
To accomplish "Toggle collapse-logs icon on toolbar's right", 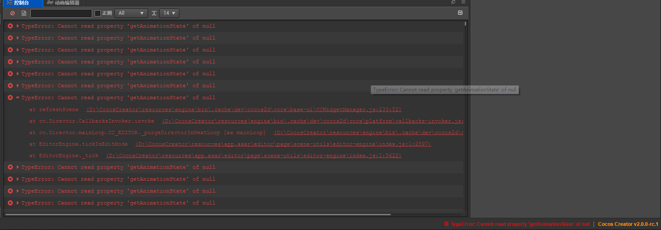I will coord(460,13).
